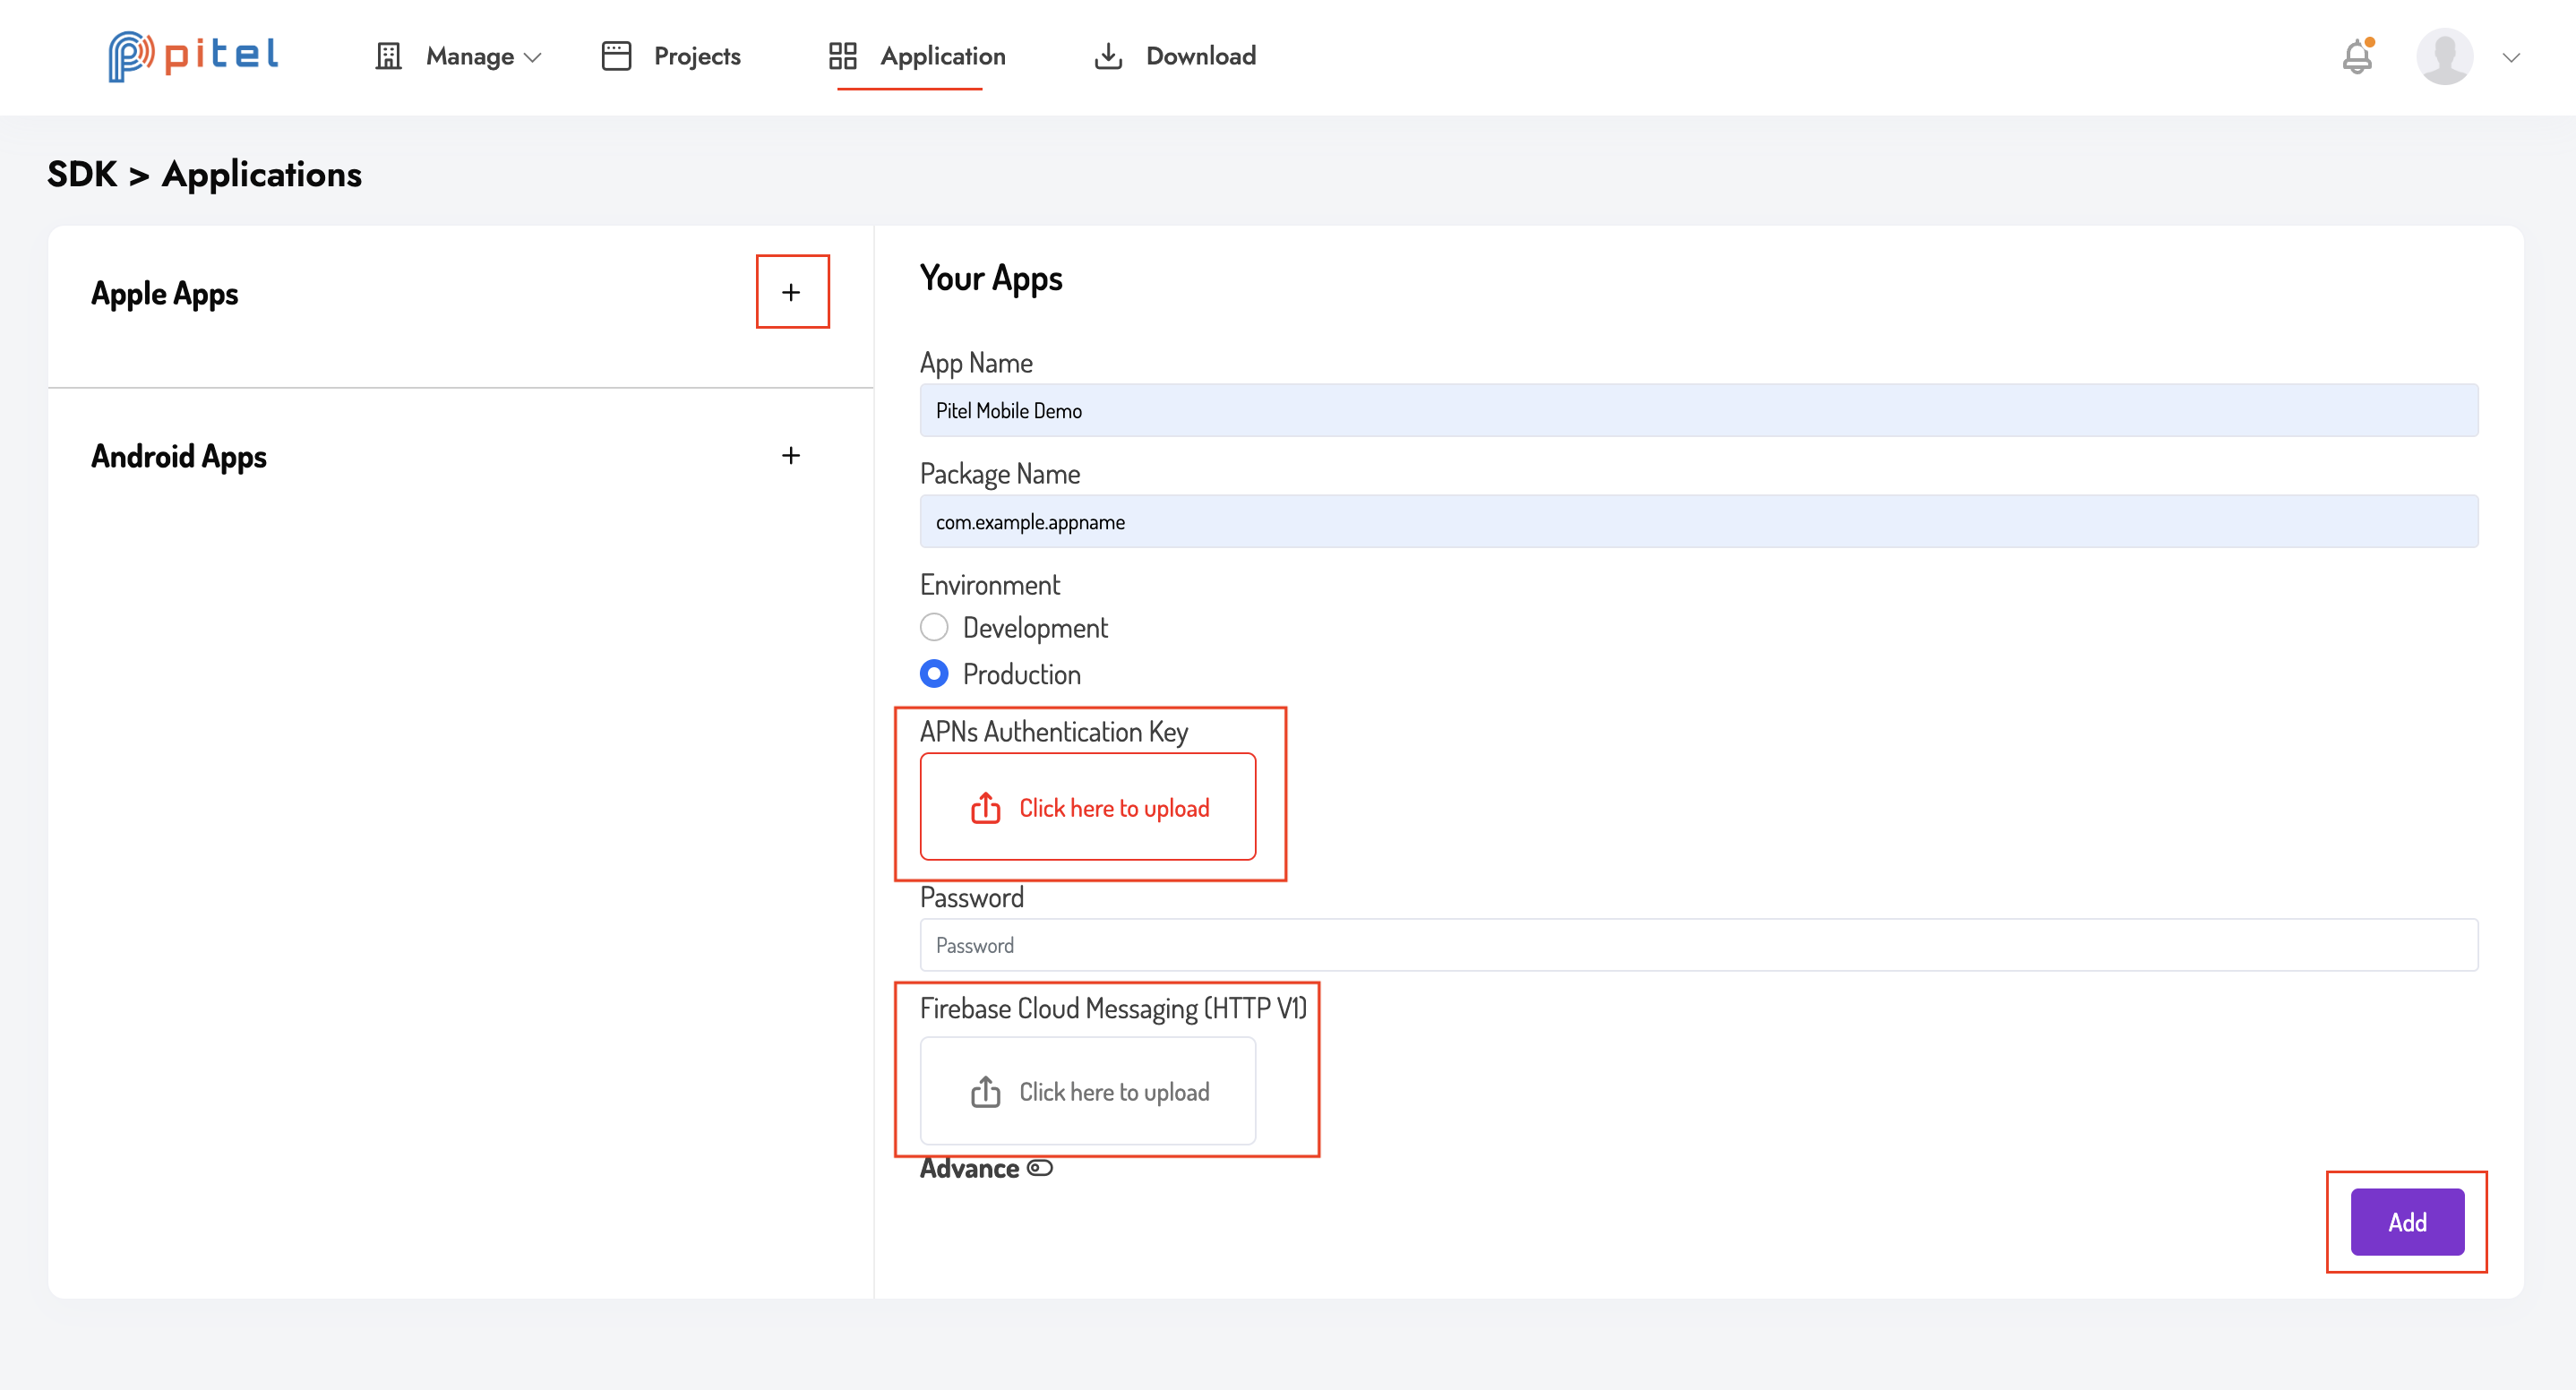Viewport: 2576px width, 1390px height.
Task: Select the Development environment radio
Action: [933, 628]
